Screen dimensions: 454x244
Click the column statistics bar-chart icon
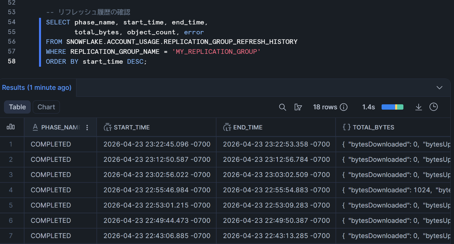pyautogui.click(x=11, y=127)
